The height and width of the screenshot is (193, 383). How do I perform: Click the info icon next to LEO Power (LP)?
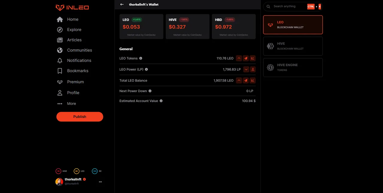click(x=146, y=69)
